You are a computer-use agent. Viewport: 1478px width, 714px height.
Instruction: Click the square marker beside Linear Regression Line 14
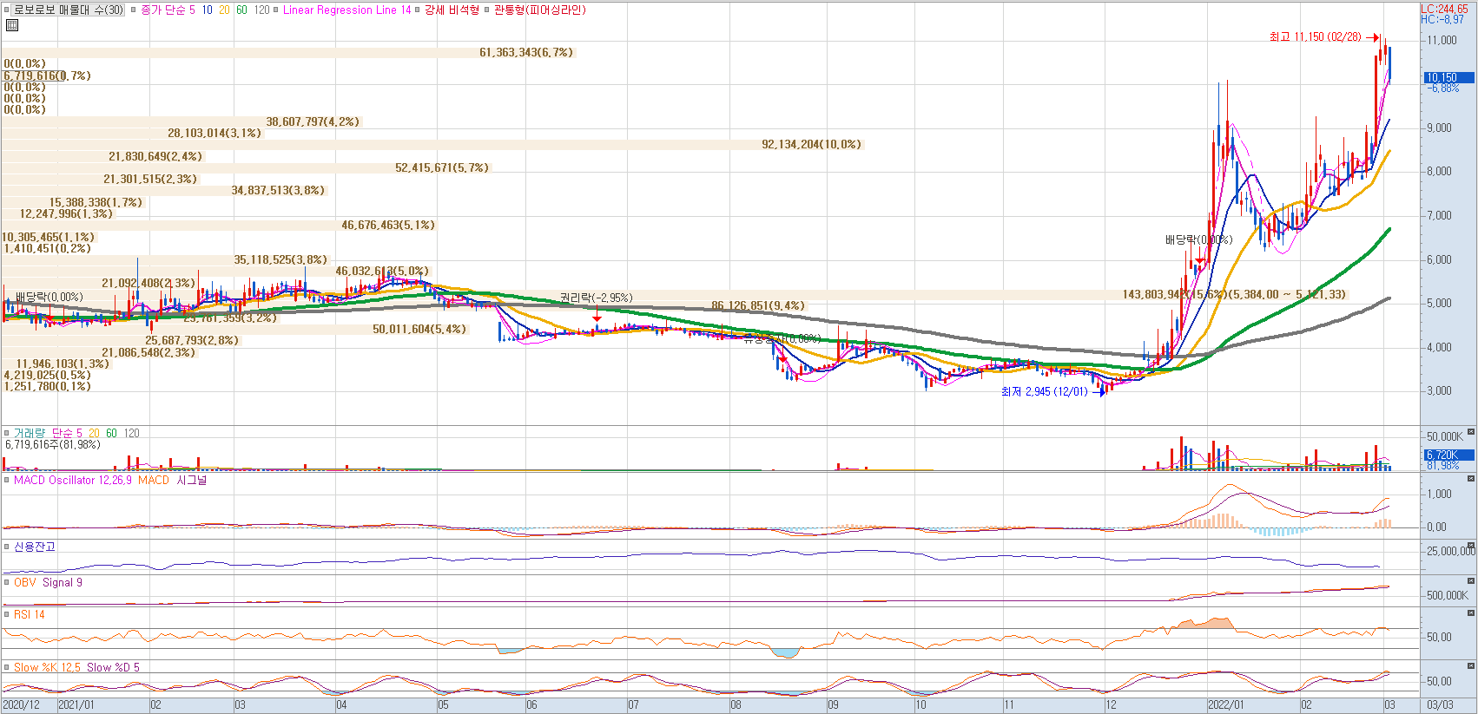275,10
